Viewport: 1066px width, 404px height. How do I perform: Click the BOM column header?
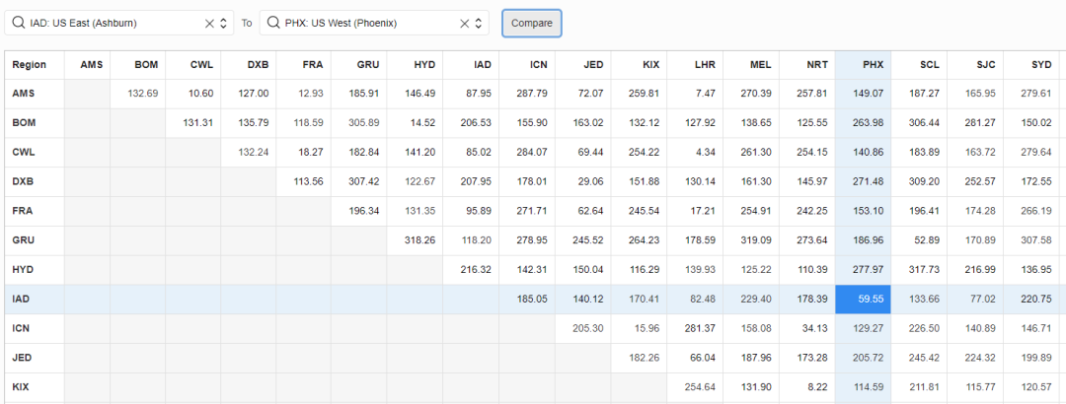click(146, 65)
